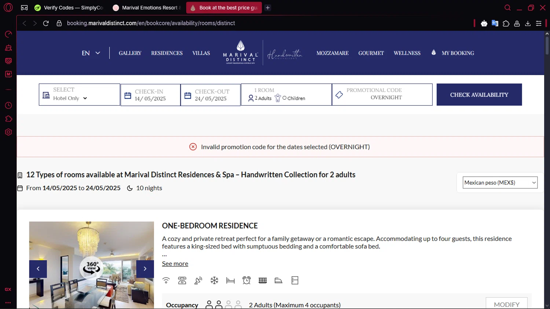Click the alarm clock amenity icon
550x309 pixels.
coord(246,280)
